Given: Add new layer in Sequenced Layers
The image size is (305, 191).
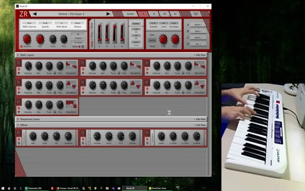Looking at the screenshot, I should tap(200, 119).
